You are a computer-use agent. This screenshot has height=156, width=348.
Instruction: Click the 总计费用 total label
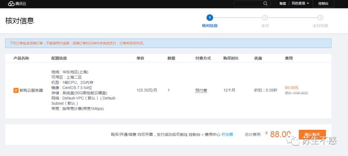[x=253, y=134]
